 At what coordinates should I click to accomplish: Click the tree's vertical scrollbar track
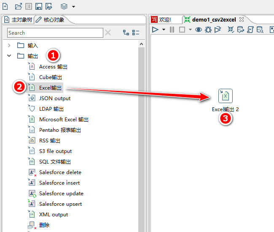tap(141, 140)
